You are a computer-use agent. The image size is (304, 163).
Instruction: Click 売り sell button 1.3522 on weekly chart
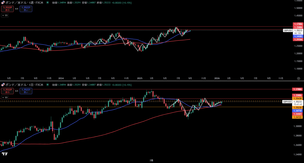[7, 9]
